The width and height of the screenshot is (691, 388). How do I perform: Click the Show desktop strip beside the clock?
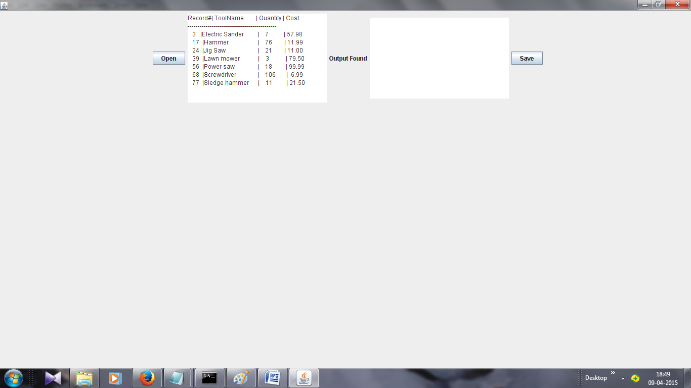click(687, 378)
